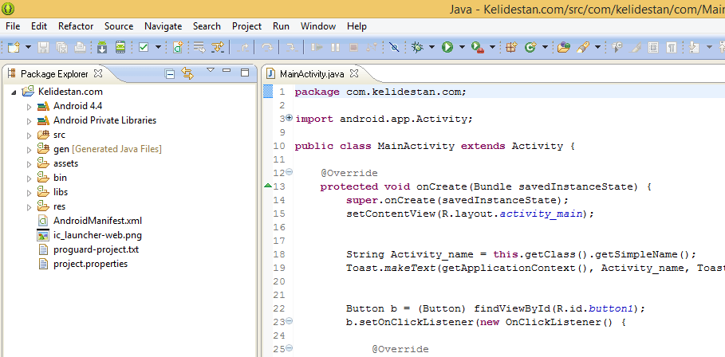Click the green Run icon
725x357 pixels.
pos(447,47)
